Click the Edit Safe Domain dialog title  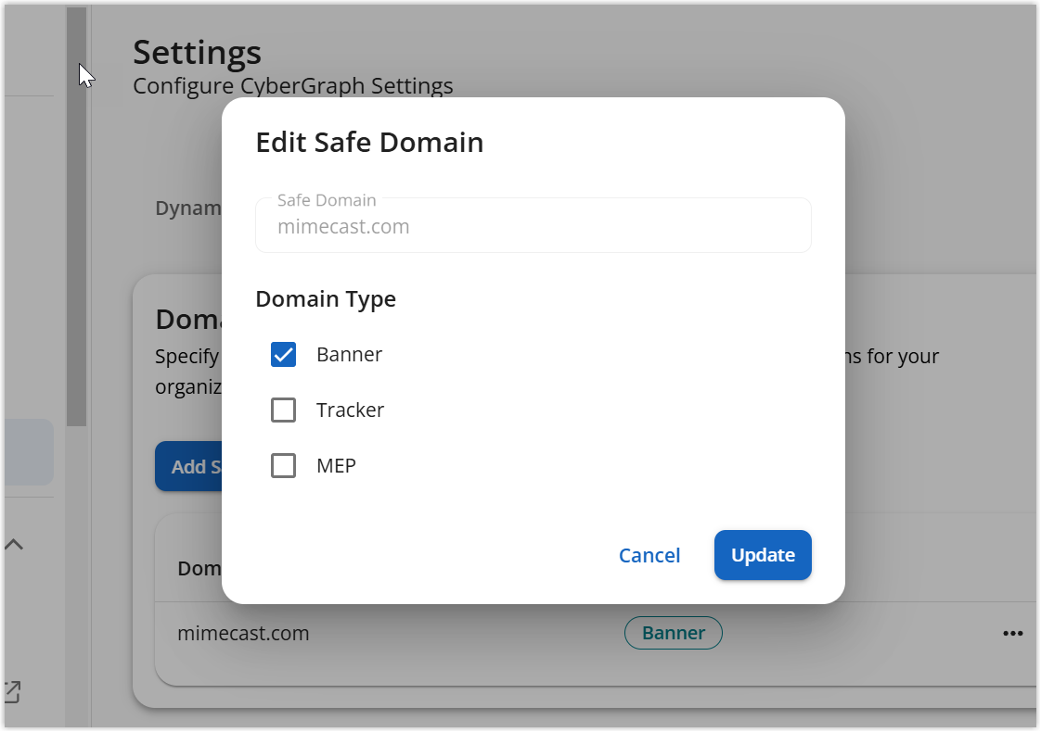369,142
